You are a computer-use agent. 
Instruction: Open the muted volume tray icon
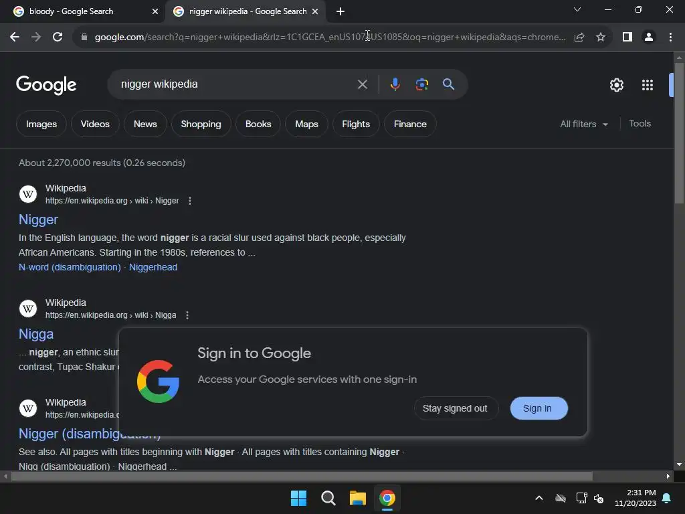coord(599,498)
